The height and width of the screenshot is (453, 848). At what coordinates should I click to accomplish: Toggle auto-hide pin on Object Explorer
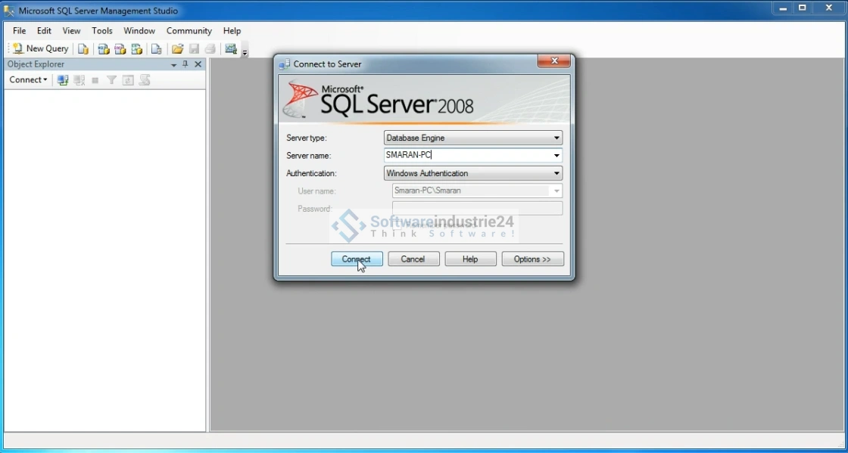185,64
